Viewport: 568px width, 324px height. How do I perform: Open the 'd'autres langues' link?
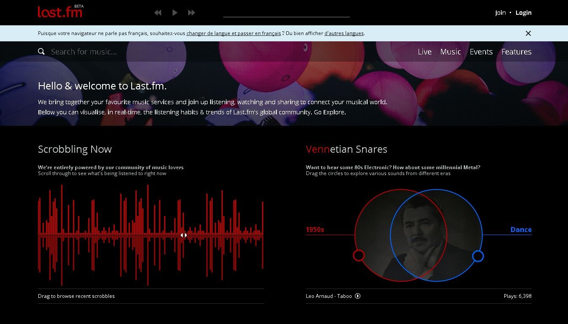click(344, 33)
